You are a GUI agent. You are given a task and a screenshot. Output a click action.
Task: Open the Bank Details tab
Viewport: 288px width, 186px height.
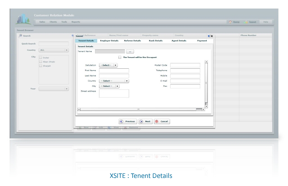156,41
